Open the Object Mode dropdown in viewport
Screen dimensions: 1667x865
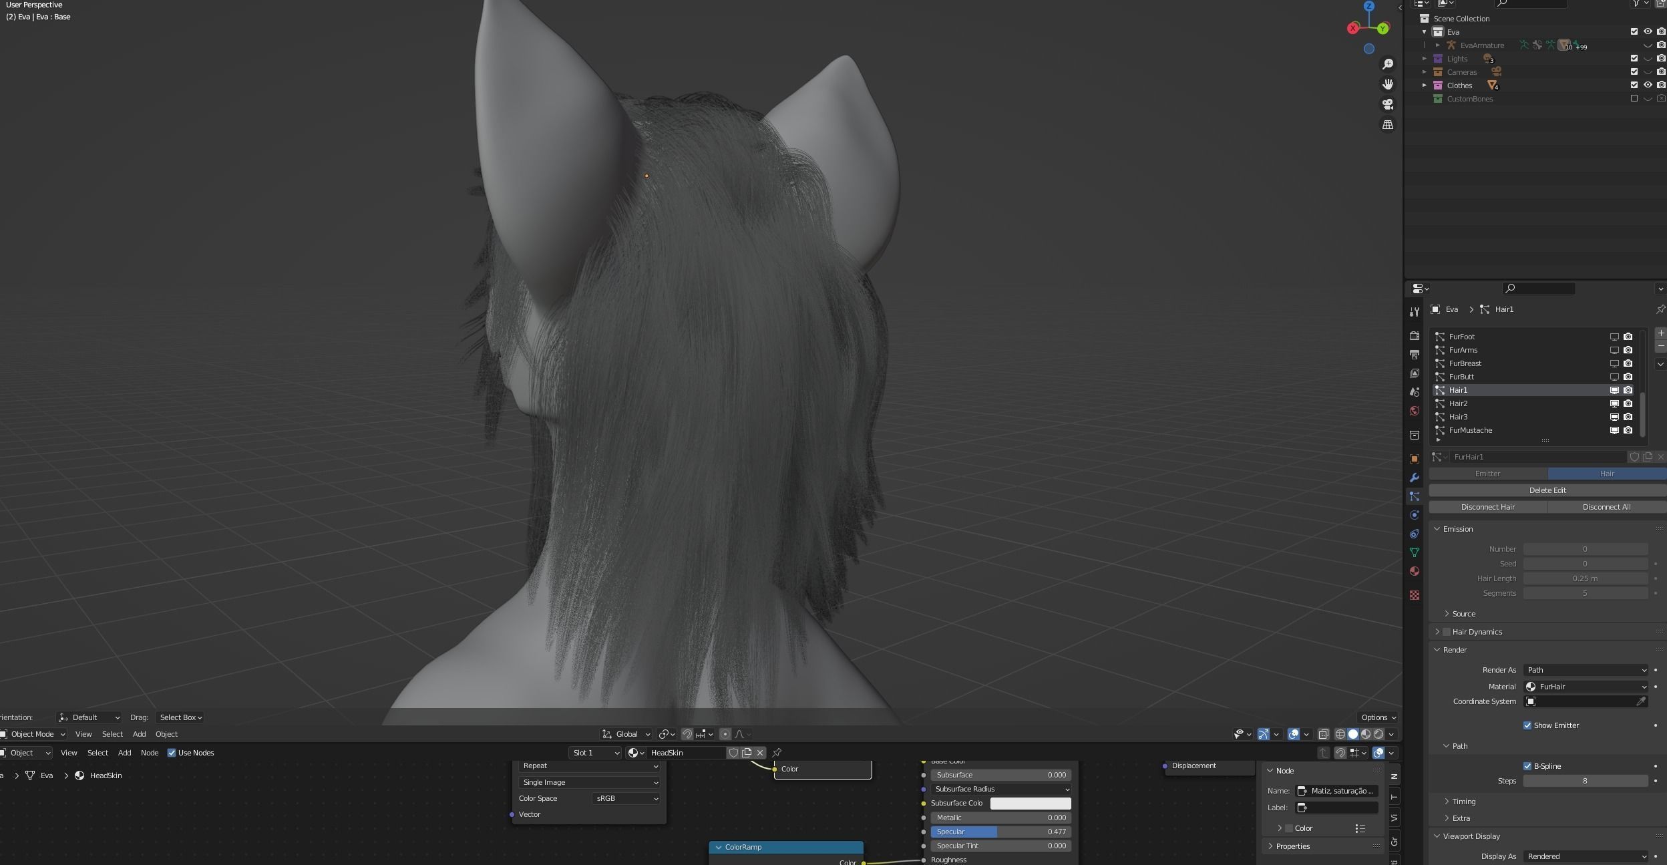(x=33, y=734)
